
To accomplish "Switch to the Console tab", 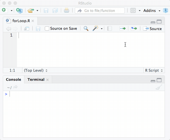I will coord(14,79).
